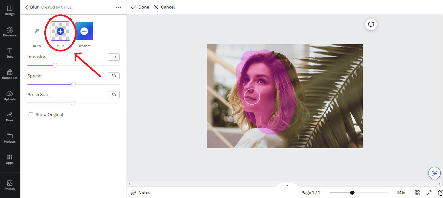Open the Photos panel
Image resolution: width=443 pixels, height=198 pixels.
click(x=10, y=185)
